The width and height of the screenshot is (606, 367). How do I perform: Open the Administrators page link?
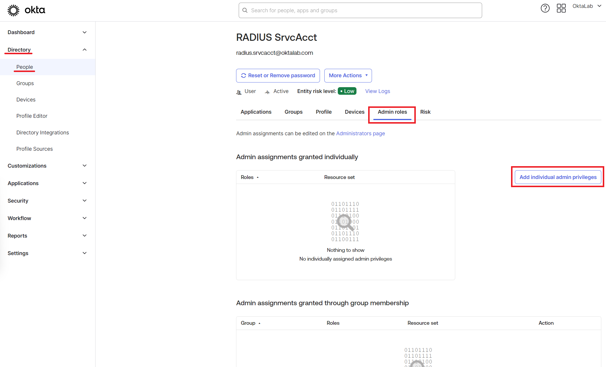point(360,134)
